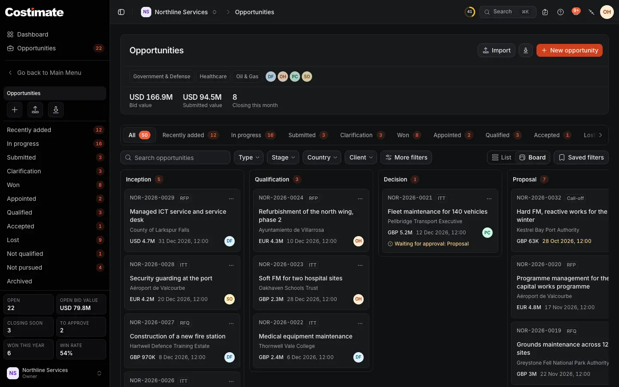Open the Country filter dropdown
This screenshot has width=619, height=387.
click(x=322, y=157)
